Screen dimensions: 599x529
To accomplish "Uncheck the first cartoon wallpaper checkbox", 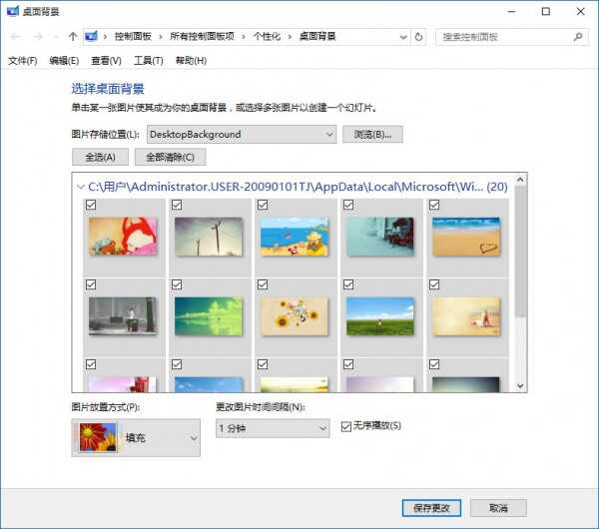I will point(92,205).
